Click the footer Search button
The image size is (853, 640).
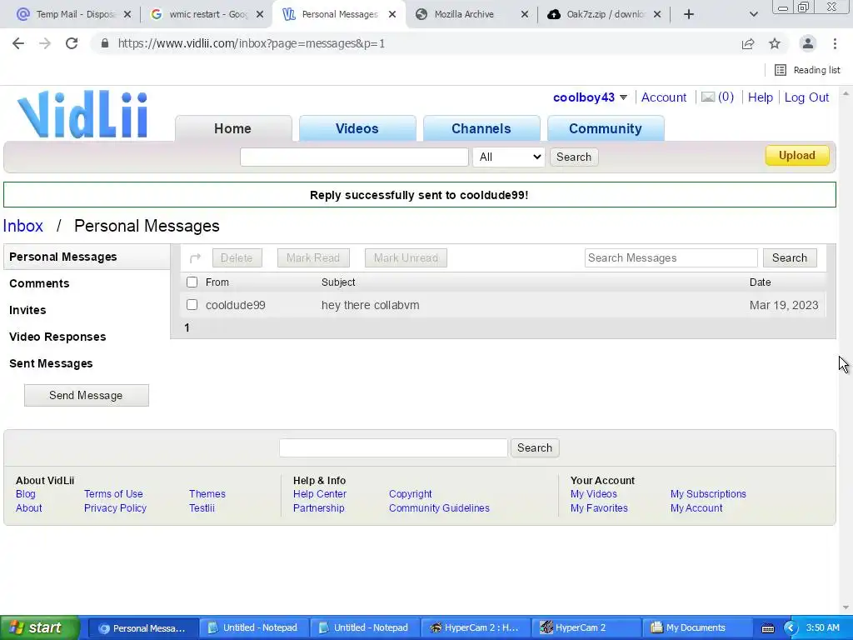(535, 447)
